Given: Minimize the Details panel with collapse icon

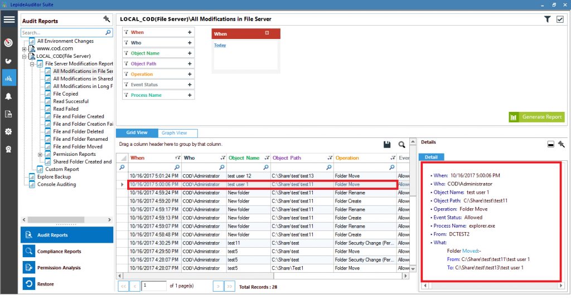Looking at the screenshot, I should pyautogui.click(x=550, y=144).
